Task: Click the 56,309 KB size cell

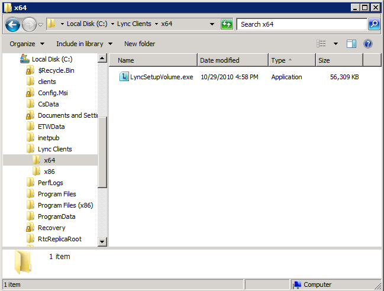Action: tap(344, 77)
